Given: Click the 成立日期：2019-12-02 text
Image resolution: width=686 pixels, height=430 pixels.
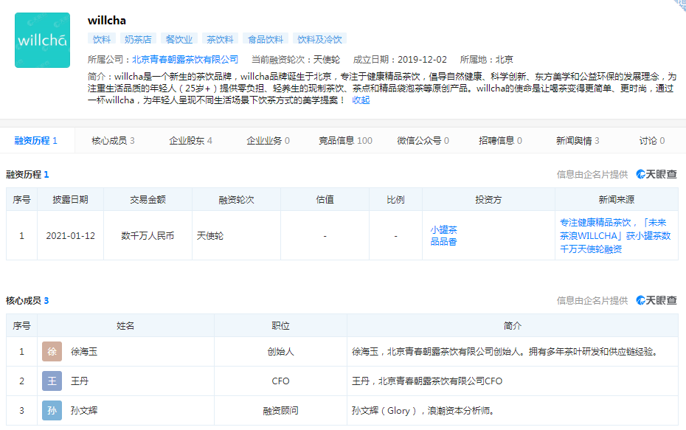Looking at the screenshot, I should click(x=400, y=60).
